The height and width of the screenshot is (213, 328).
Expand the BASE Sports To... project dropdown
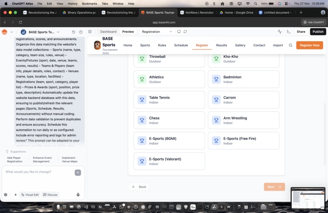(58, 32)
